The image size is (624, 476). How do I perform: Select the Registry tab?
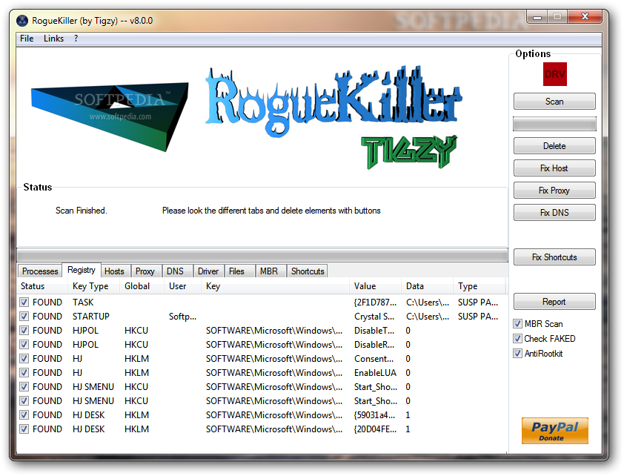(x=82, y=270)
